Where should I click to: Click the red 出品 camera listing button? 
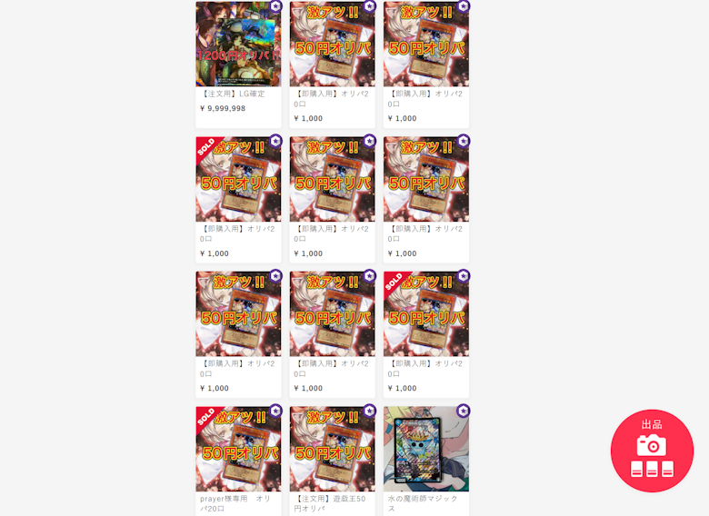pos(652,451)
